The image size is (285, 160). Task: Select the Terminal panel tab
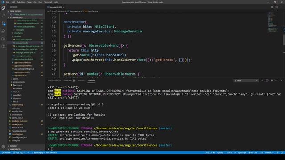[91, 80]
